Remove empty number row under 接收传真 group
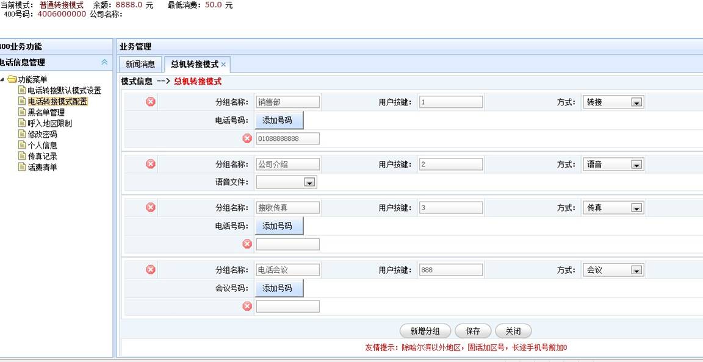This screenshot has width=703, height=362. coord(247,244)
